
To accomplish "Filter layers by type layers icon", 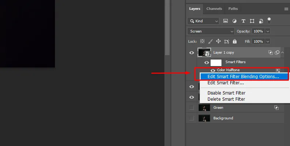I will (x=243, y=21).
